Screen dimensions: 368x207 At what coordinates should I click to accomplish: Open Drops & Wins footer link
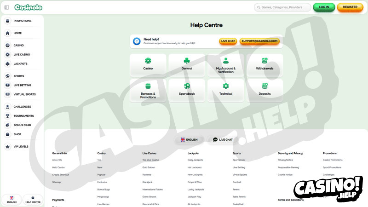195,182
